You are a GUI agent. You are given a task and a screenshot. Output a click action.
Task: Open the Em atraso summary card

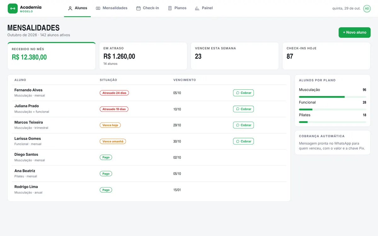tap(143, 56)
